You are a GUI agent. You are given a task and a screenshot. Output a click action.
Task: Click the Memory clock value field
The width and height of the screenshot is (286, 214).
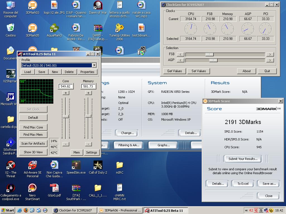tap(88, 86)
